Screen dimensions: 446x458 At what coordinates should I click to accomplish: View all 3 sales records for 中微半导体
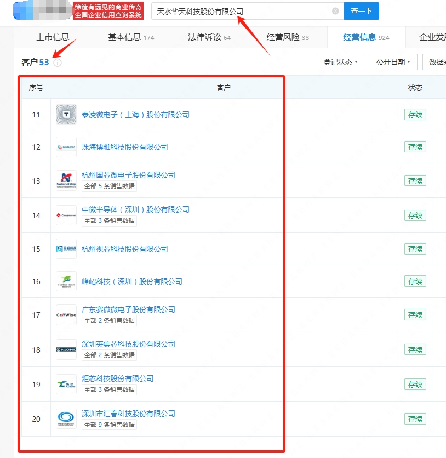point(109,220)
